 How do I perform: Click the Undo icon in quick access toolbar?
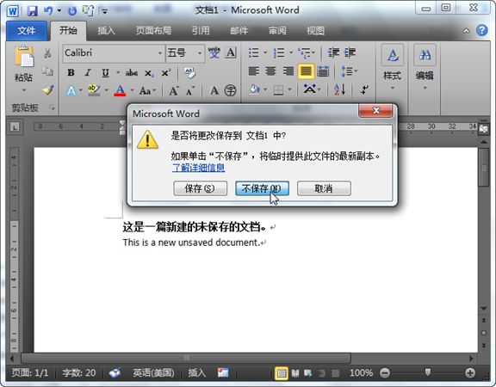pyautogui.click(x=48, y=11)
